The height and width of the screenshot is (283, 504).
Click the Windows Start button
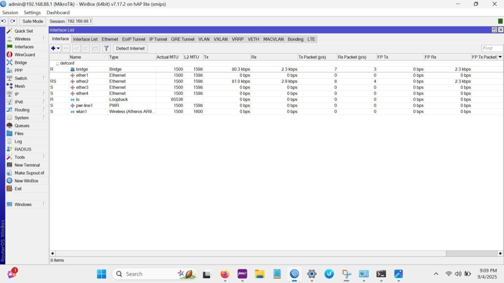point(101,274)
